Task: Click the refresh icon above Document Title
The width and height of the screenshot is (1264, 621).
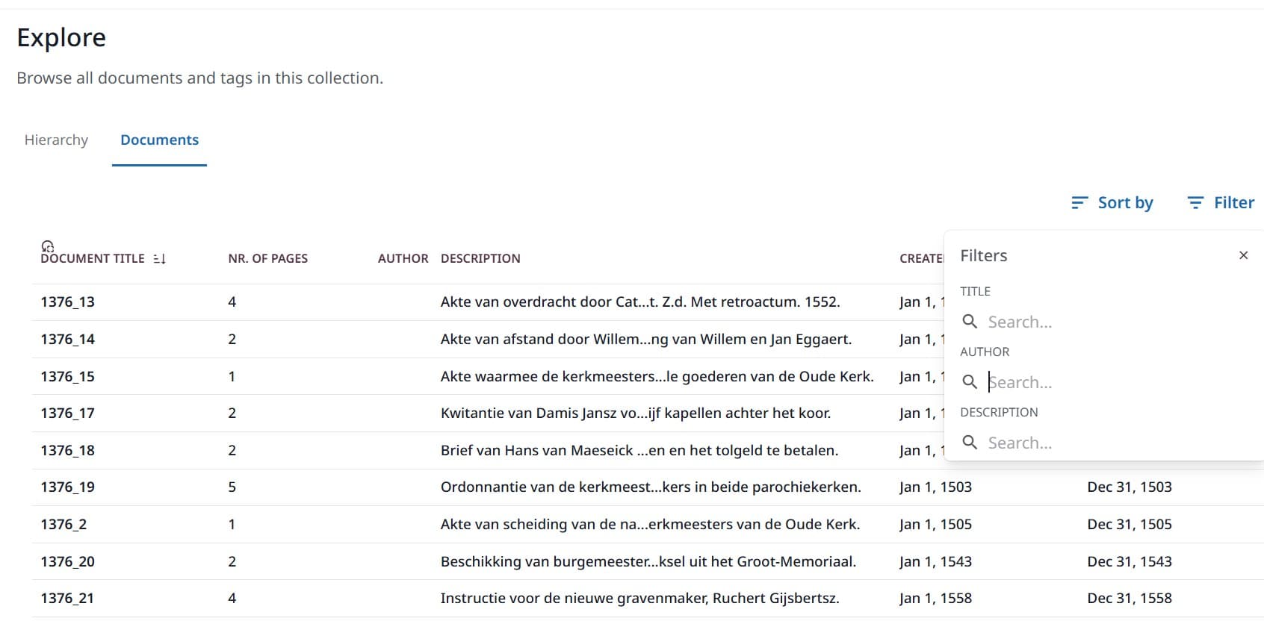Action: click(x=48, y=246)
